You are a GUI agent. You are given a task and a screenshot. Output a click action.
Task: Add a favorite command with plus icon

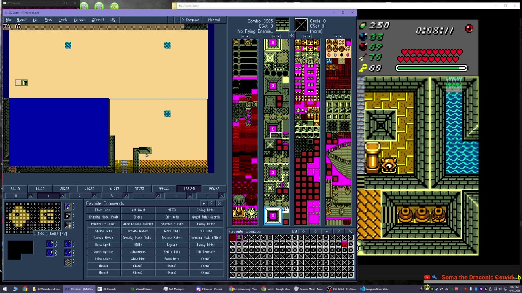203,203
